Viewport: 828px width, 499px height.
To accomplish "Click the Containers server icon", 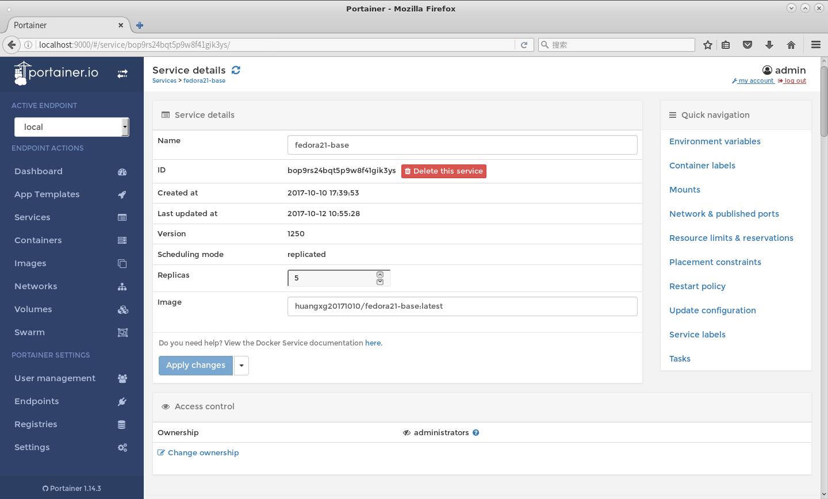I will click(x=122, y=240).
